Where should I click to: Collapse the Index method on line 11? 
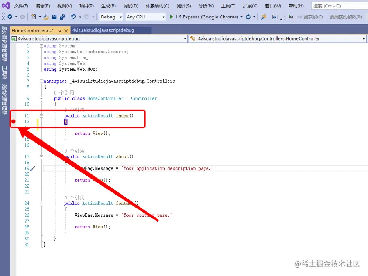(41, 116)
